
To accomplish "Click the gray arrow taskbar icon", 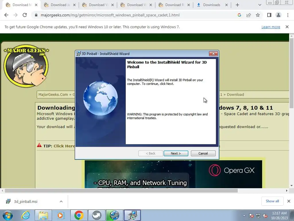I will (96, 215).
